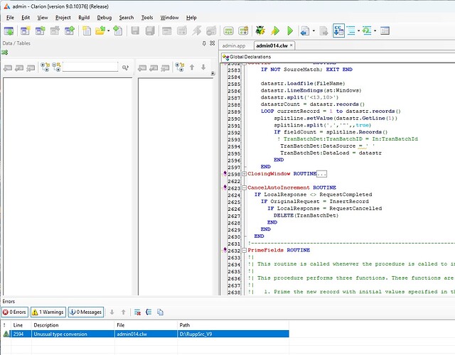The width and height of the screenshot is (455, 355).
Task: Go to next error with down arrow
Action: (112, 312)
